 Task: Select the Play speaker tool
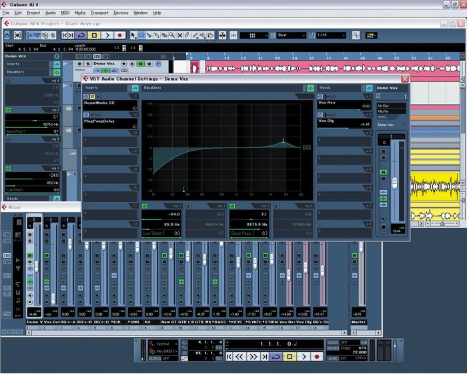tap(203, 35)
